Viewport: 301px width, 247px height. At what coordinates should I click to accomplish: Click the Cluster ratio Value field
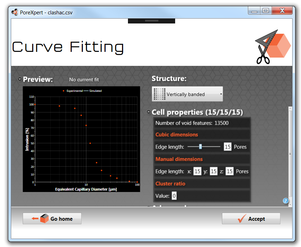click(x=174, y=196)
